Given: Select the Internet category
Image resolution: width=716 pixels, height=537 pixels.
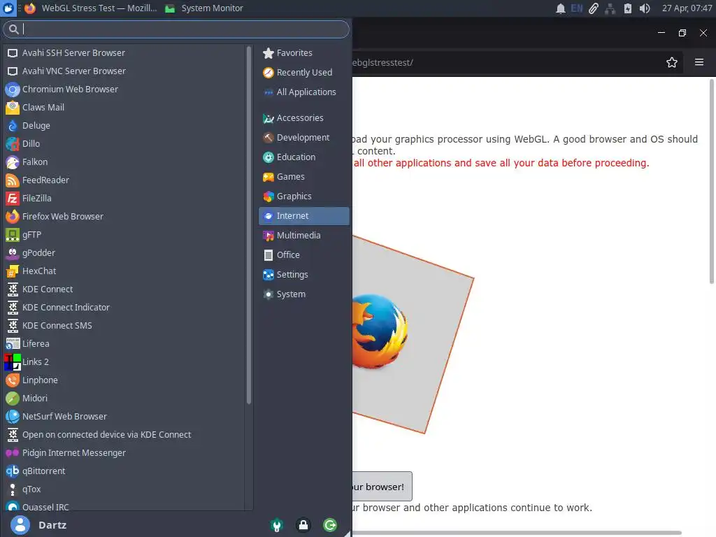Looking at the screenshot, I should pos(303,216).
